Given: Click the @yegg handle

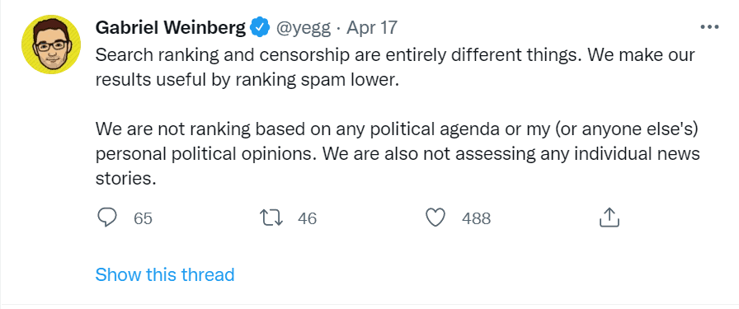Looking at the screenshot, I should click(304, 28).
